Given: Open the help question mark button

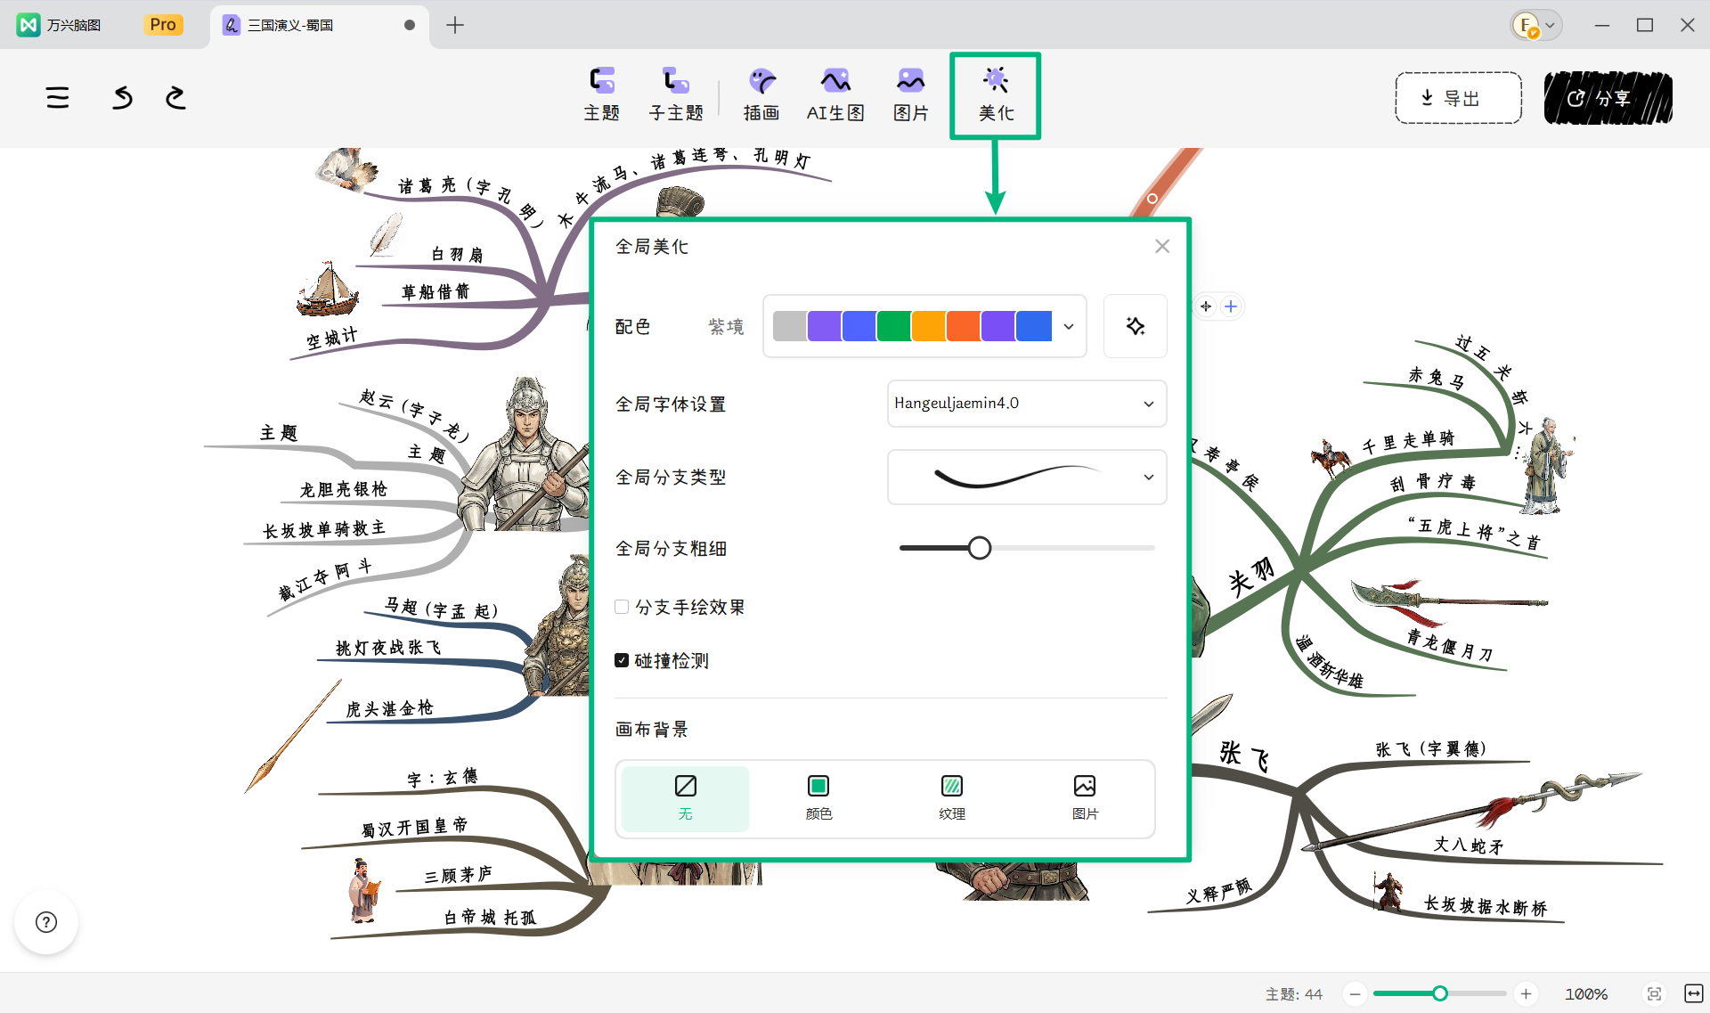Looking at the screenshot, I should [x=46, y=922].
